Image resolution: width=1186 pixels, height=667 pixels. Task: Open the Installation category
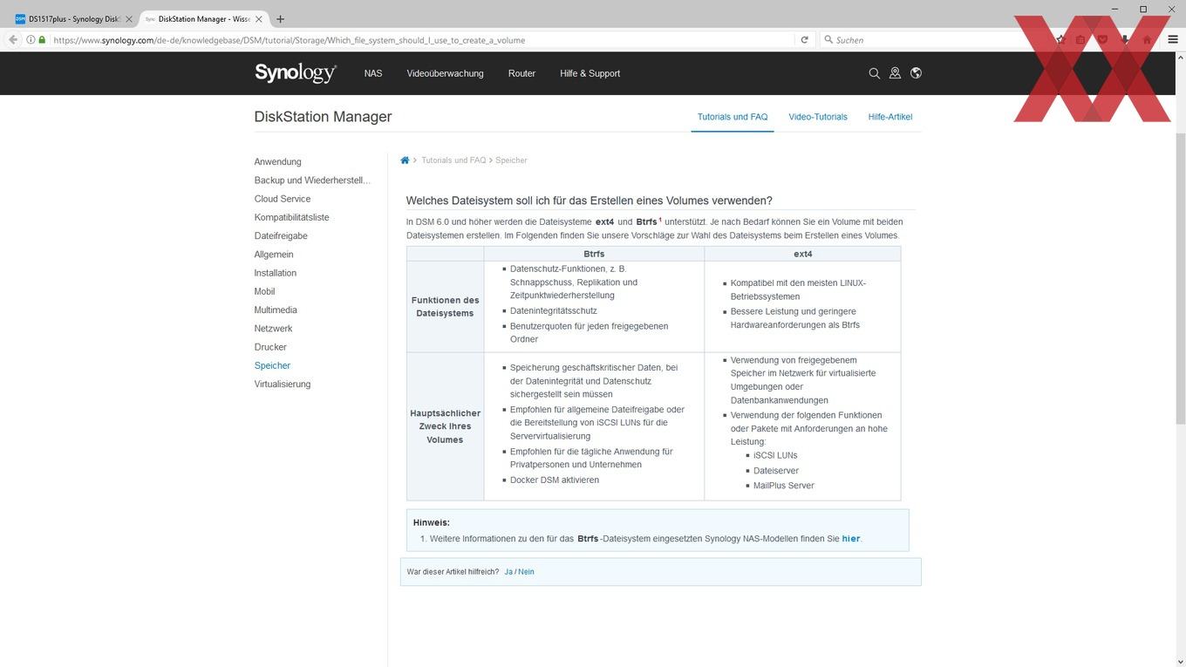coord(275,273)
